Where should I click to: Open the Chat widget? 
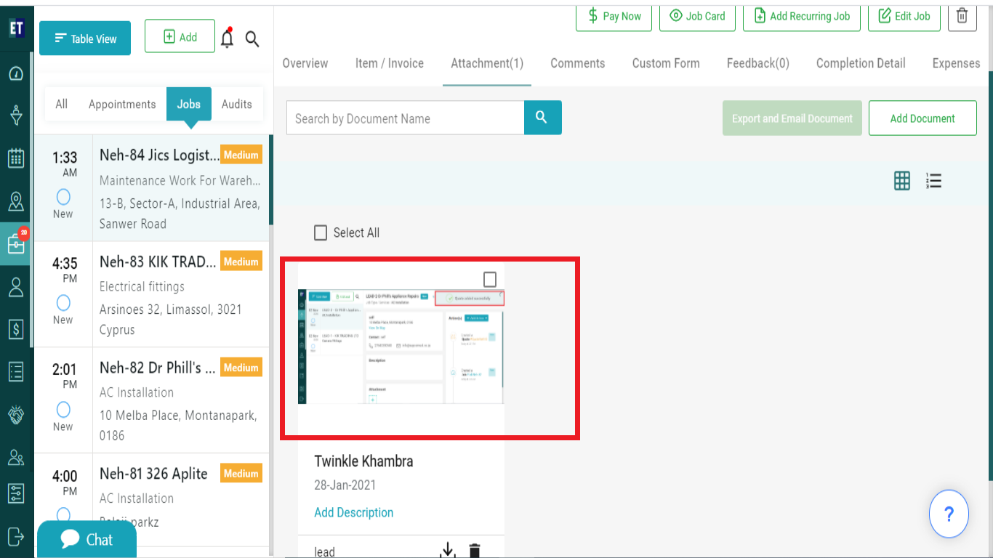point(87,539)
